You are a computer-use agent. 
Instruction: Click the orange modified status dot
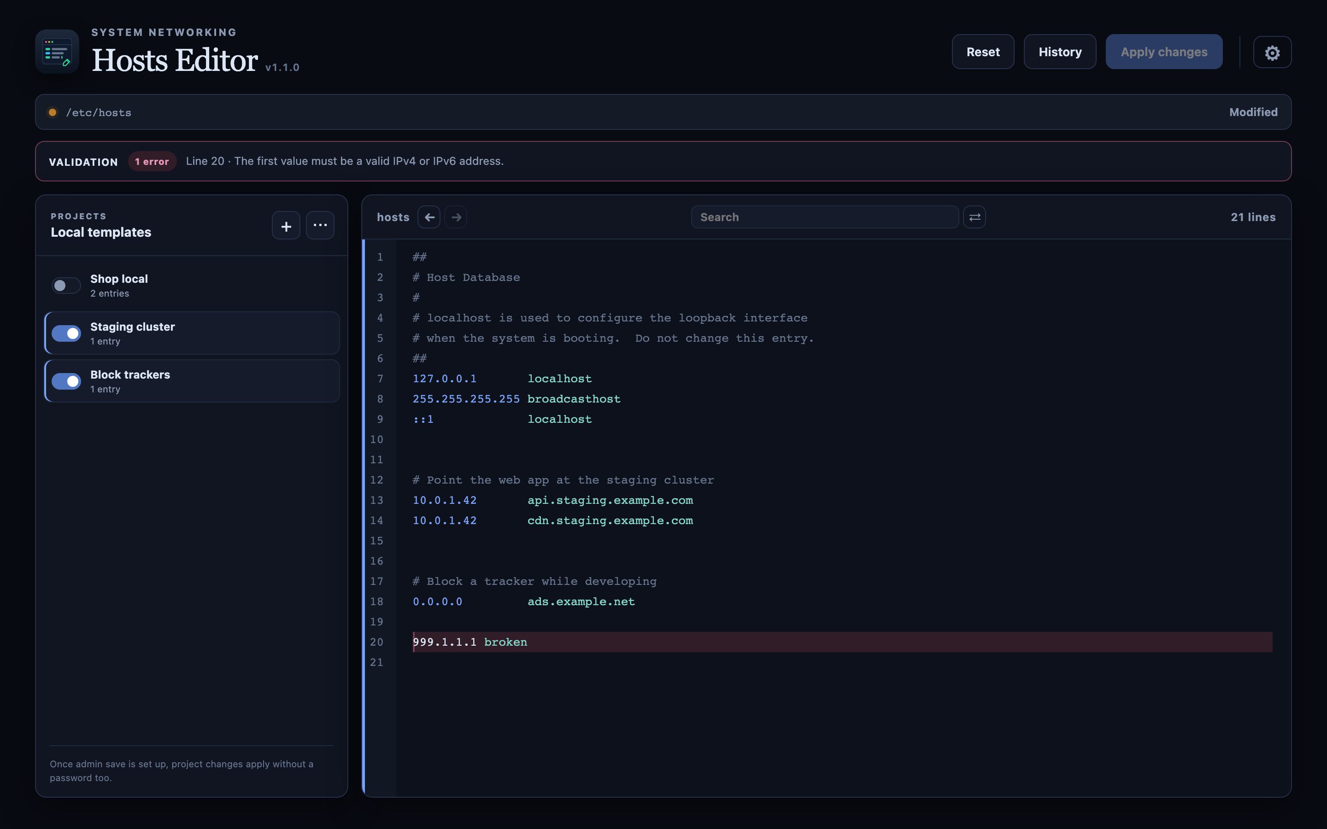point(53,112)
